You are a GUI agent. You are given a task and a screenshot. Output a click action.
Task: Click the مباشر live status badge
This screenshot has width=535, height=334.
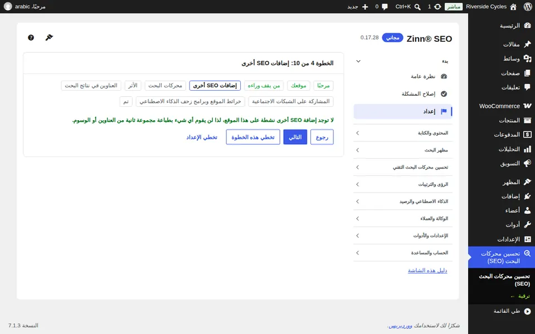tap(454, 7)
